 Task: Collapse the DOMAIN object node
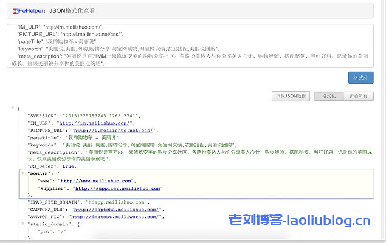tap(22, 174)
